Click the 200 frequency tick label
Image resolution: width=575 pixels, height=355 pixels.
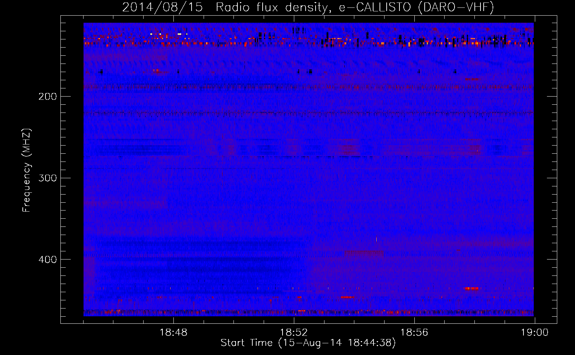tap(48, 96)
